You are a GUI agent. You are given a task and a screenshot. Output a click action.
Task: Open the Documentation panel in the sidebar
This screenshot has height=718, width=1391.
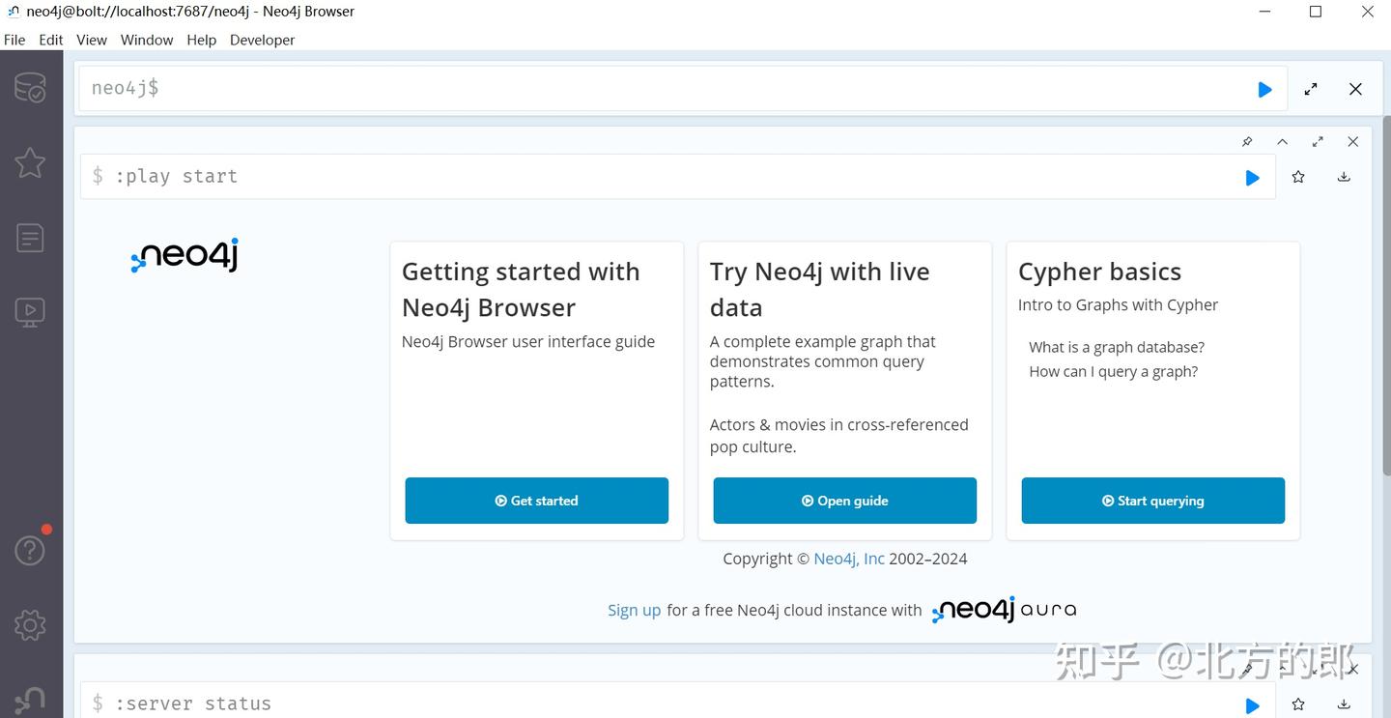(x=30, y=237)
